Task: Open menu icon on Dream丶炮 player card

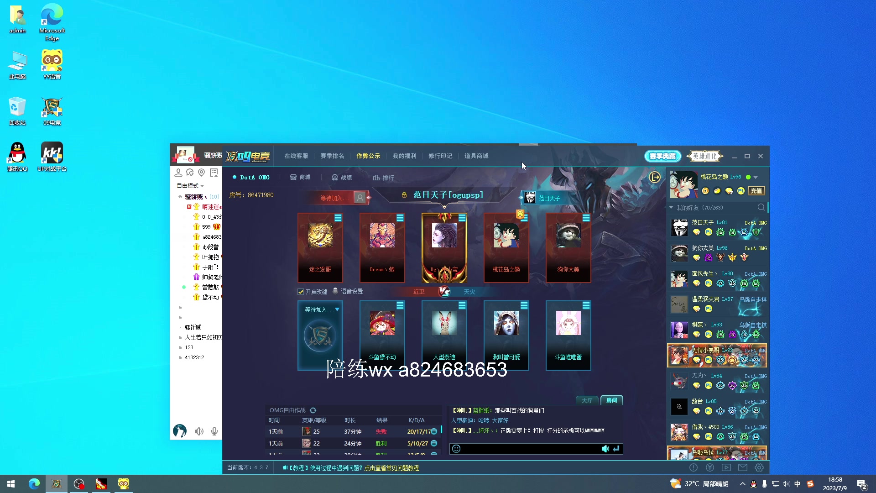Action: [x=400, y=218]
